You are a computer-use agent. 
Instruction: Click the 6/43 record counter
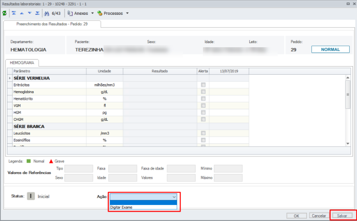pyautogui.click(x=56, y=14)
